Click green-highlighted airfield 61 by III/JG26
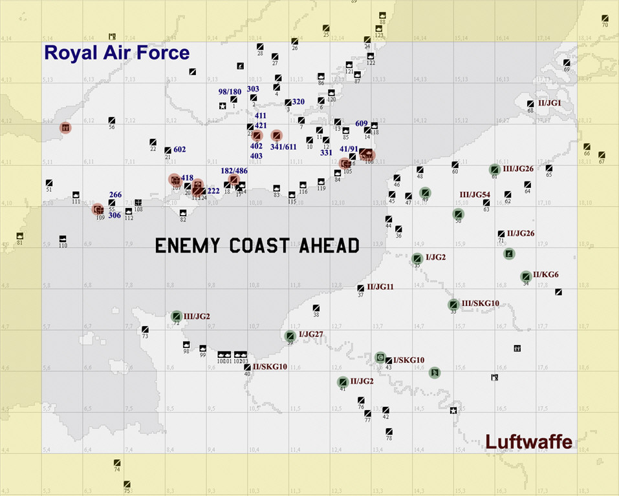The height and width of the screenshot is (496, 619). (x=495, y=170)
